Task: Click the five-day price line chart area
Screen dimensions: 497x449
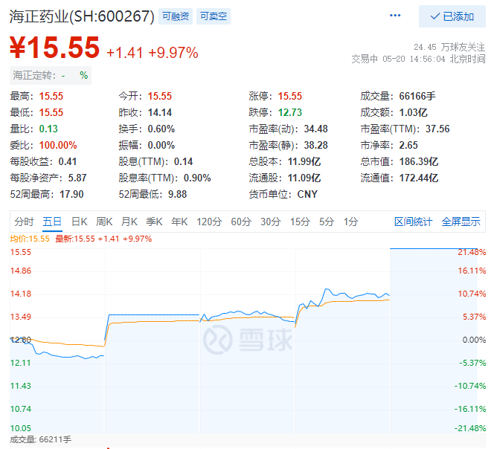Action: (247, 340)
